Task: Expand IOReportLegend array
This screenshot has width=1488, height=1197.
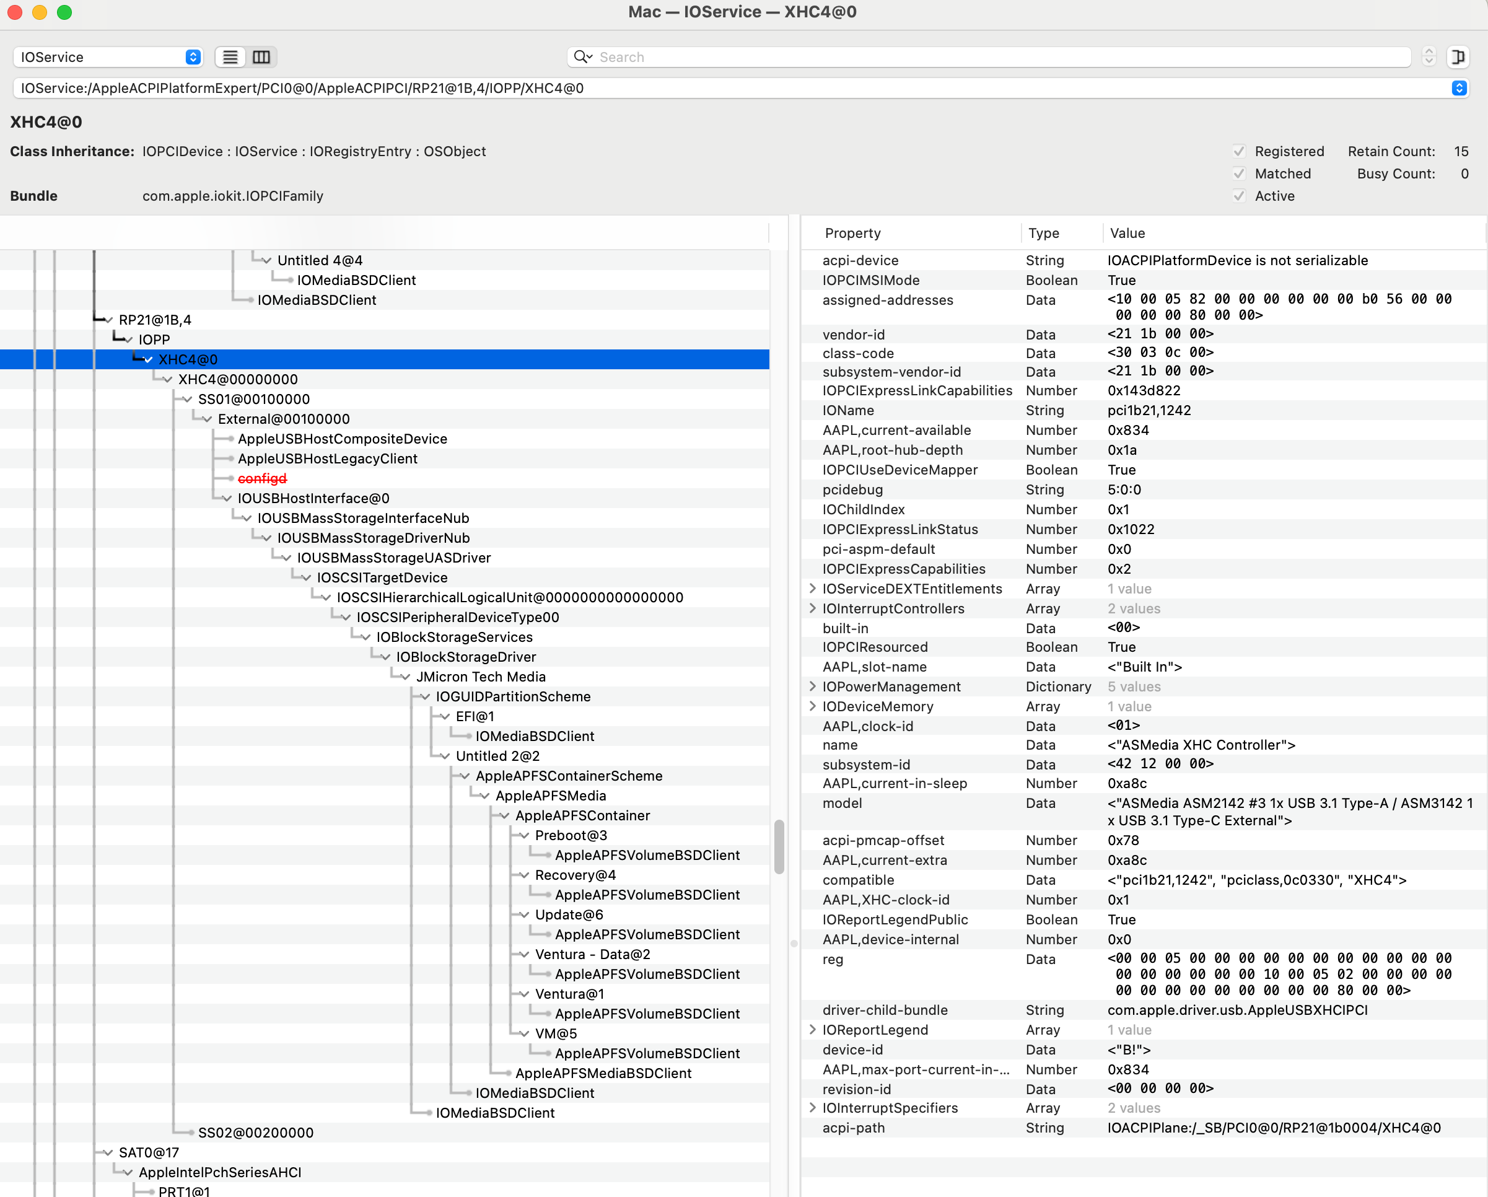Action: 812,1030
